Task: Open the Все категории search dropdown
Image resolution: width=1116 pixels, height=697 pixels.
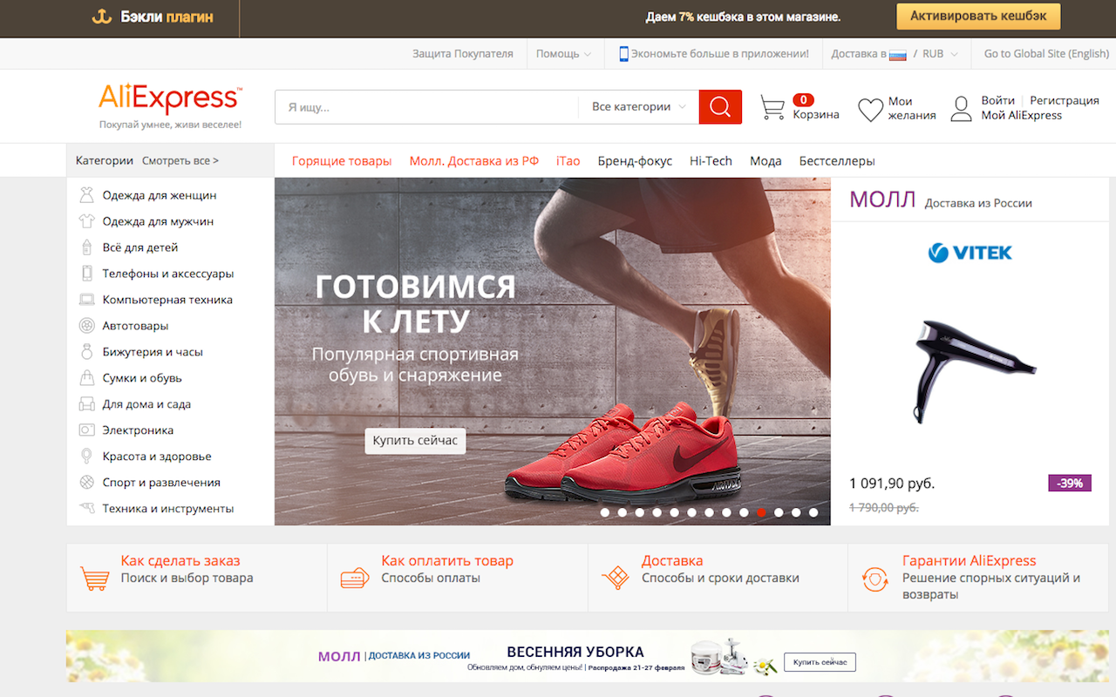Action: pyautogui.click(x=638, y=107)
